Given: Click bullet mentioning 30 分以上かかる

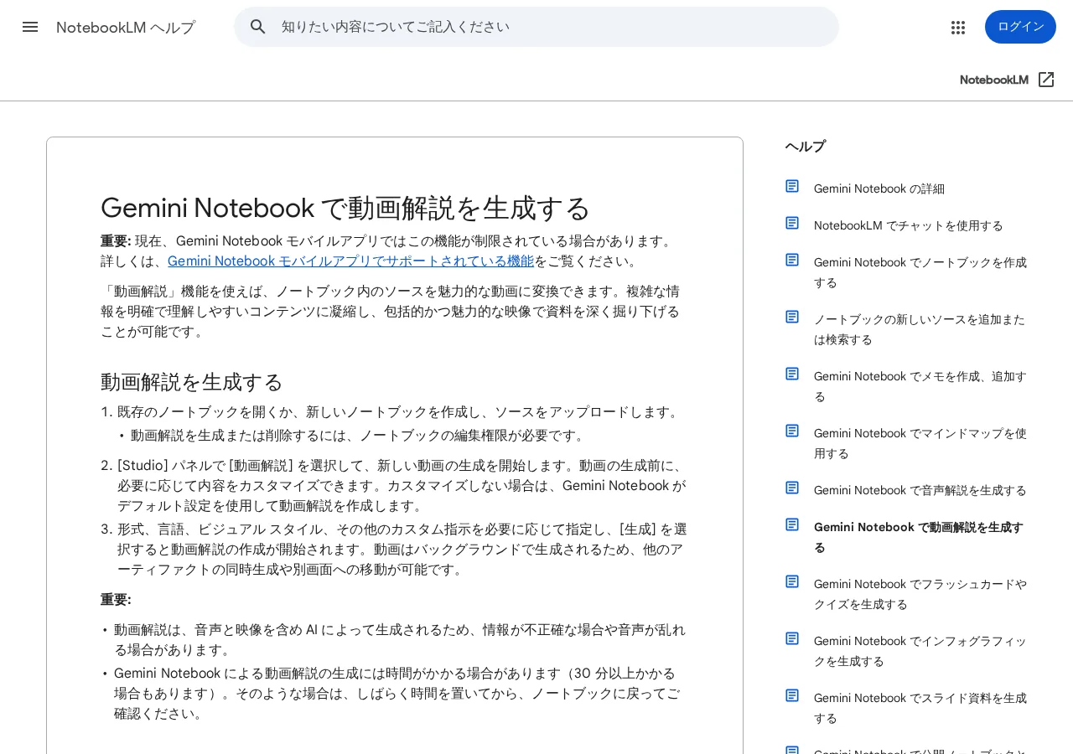Looking at the screenshot, I should click(x=398, y=694).
